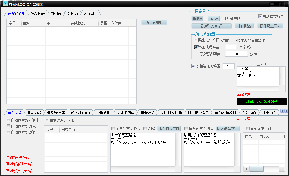Click the 到期前几天提醒 days field

pyautogui.click(x=228, y=66)
